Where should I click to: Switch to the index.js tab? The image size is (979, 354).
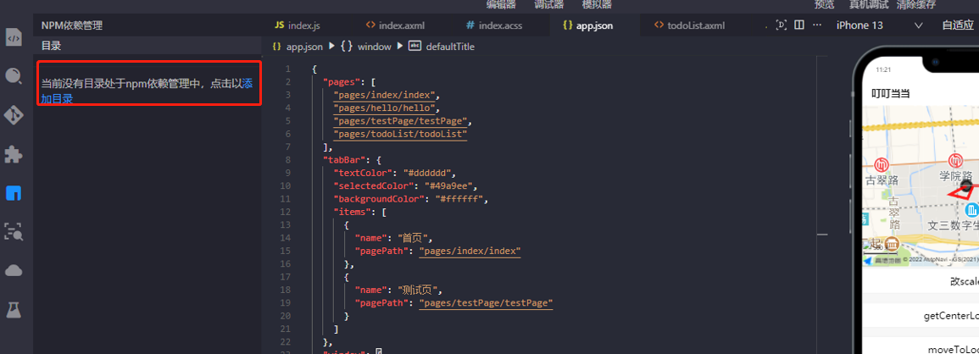click(298, 25)
